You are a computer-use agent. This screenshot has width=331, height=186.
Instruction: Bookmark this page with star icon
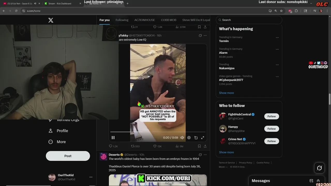point(281,11)
